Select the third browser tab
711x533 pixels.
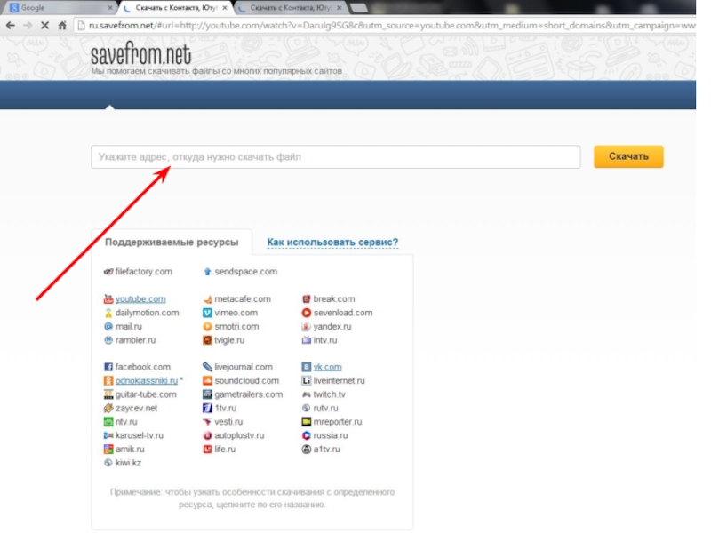pyautogui.click(x=291, y=8)
